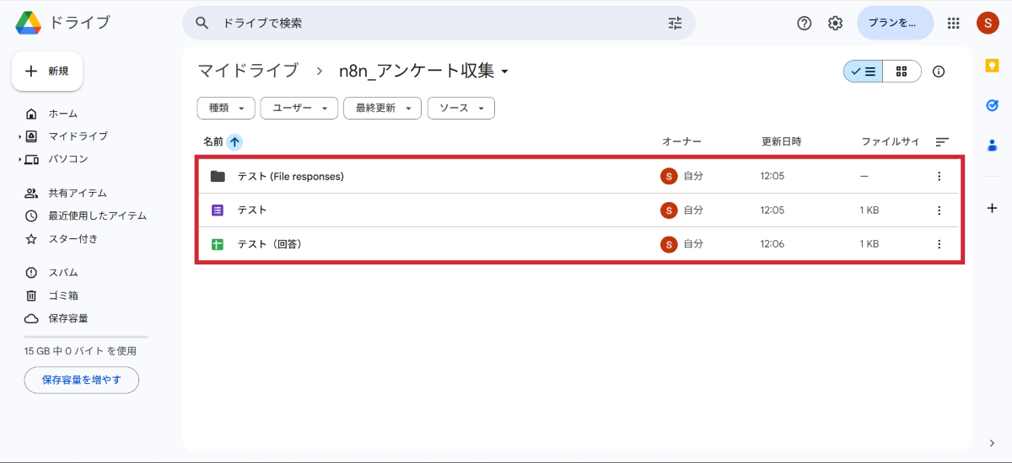Open the Google apps grid
The height and width of the screenshot is (463, 1012).
(x=954, y=24)
